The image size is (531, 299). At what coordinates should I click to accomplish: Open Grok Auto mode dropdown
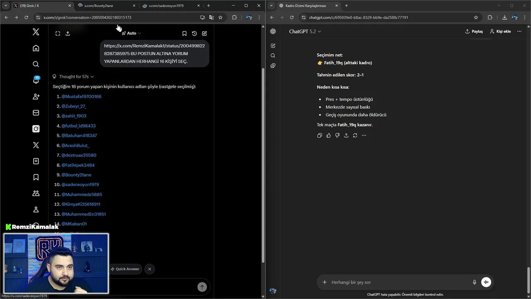click(x=132, y=33)
